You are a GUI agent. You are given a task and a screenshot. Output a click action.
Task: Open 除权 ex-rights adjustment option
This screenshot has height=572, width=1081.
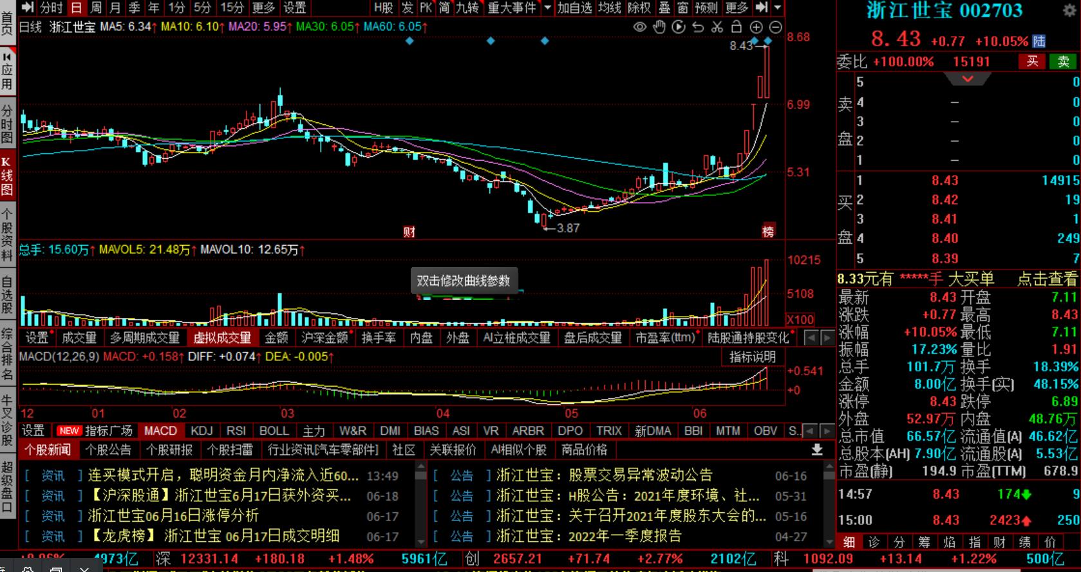[639, 8]
